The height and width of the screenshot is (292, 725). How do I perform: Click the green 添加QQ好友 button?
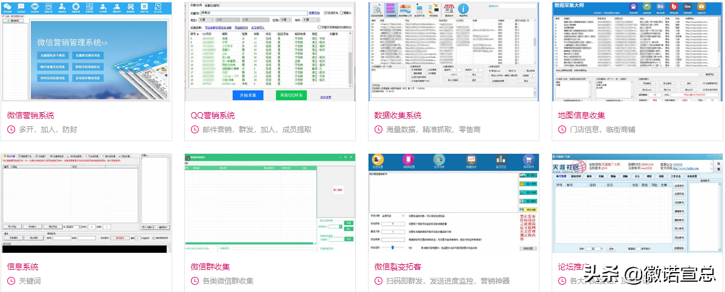pyautogui.click(x=291, y=95)
